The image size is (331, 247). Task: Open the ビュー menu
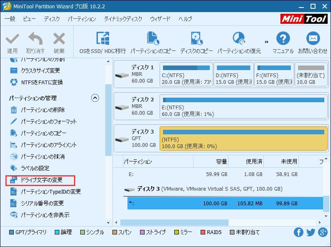[x=29, y=19]
